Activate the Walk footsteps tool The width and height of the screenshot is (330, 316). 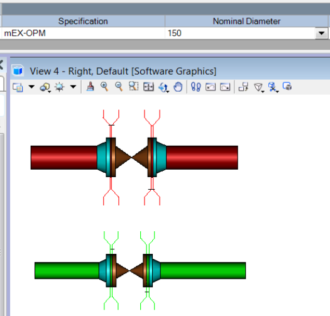195,87
